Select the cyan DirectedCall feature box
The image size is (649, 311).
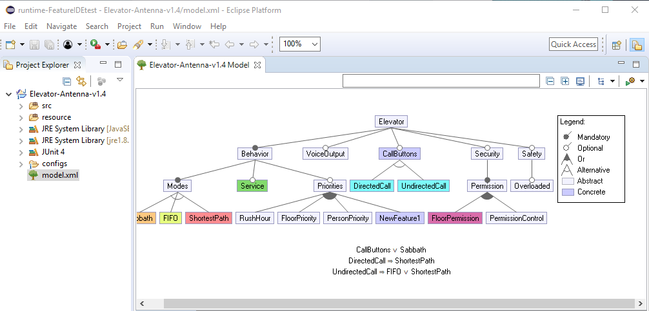[x=372, y=186]
